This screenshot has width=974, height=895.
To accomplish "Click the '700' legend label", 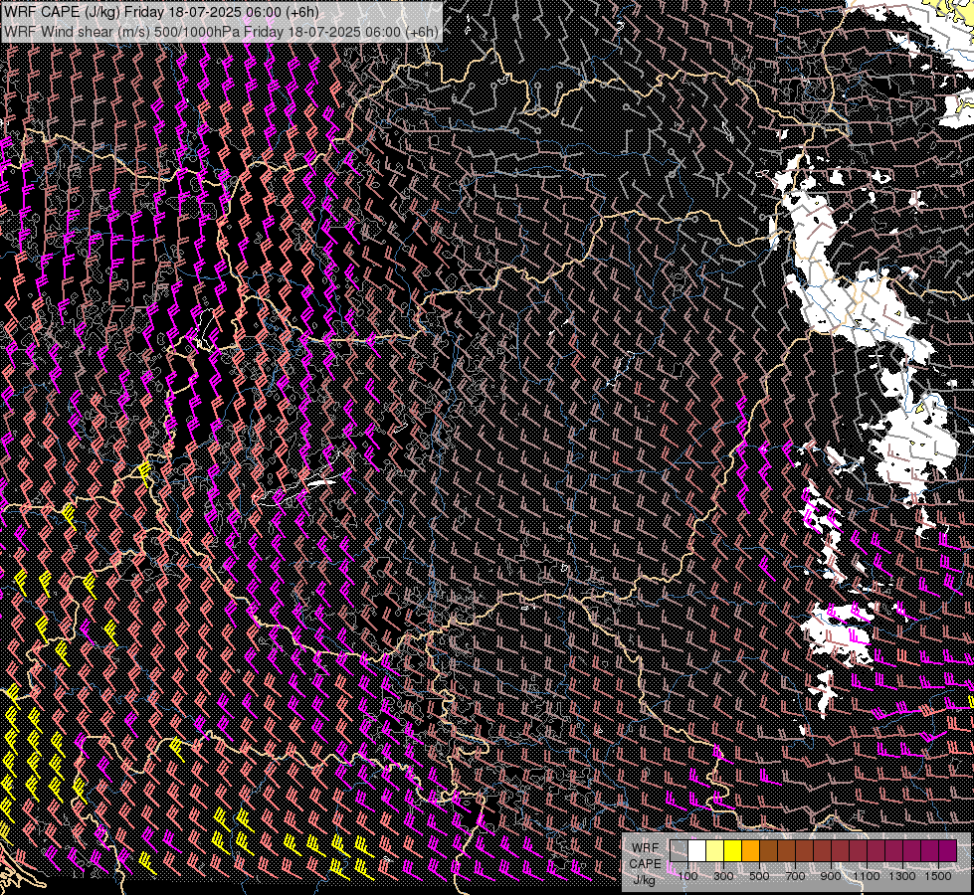I will point(795,876).
